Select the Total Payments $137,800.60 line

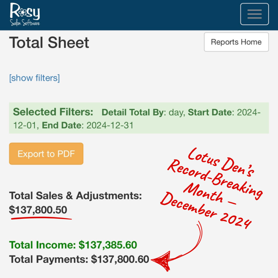(x=79, y=259)
